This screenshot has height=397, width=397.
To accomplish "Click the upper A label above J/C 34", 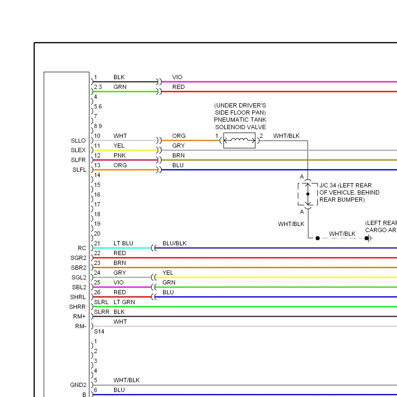I will pos(302,177).
